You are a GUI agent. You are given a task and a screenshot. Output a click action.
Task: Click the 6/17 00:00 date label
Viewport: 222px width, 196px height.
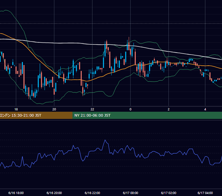coord(130,193)
